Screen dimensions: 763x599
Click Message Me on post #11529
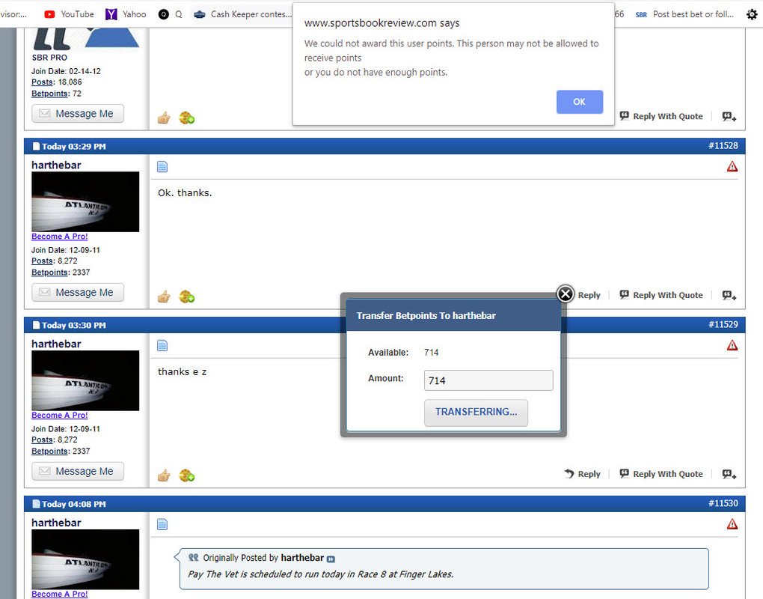[78, 471]
